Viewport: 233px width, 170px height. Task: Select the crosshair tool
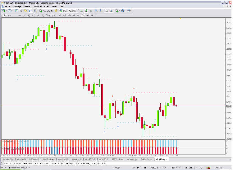(9, 15)
